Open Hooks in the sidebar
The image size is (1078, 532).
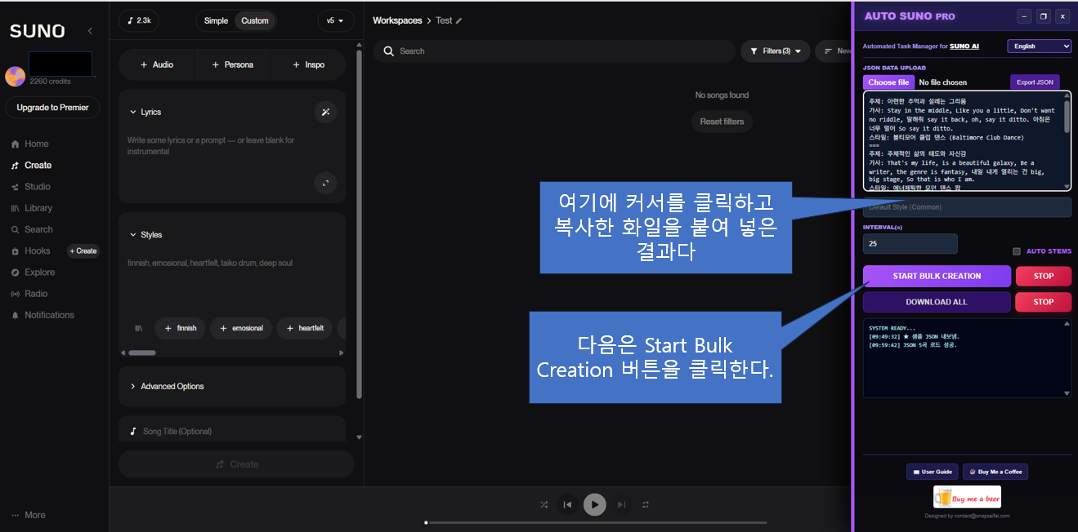[x=30, y=250]
